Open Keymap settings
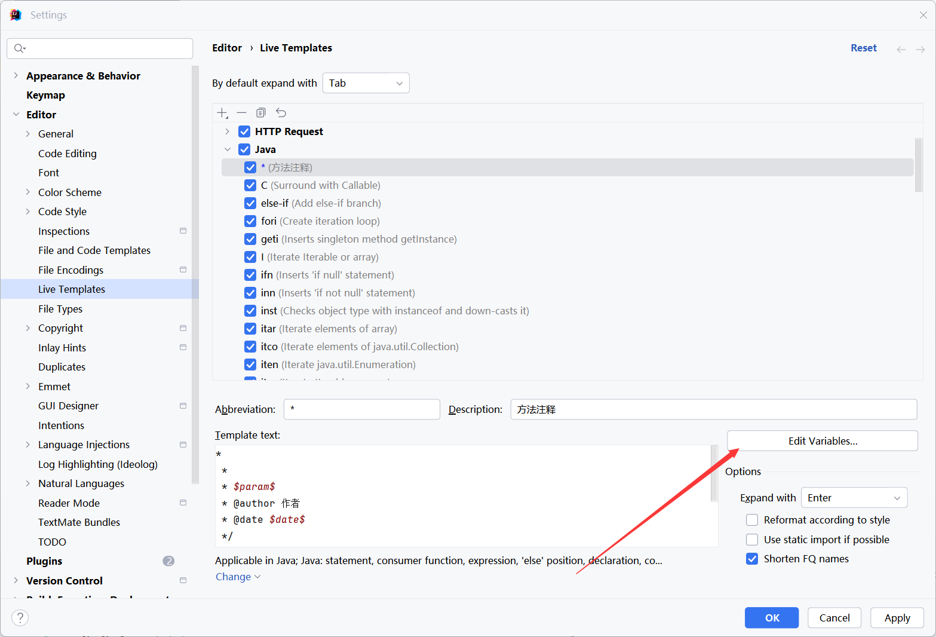The image size is (936, 637). click(x=45, y=95)
